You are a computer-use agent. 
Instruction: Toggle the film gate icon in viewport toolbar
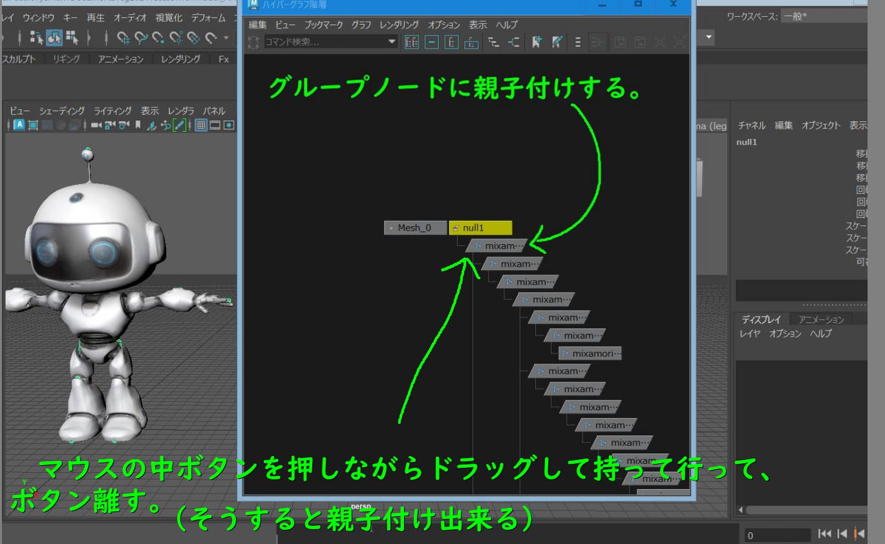click(x=215, y=125)
